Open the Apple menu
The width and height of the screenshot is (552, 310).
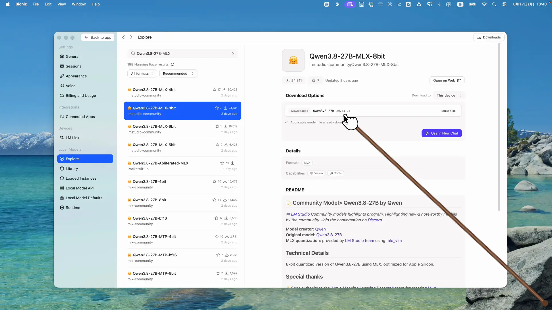pyautogui.click(x=8, y=4)
